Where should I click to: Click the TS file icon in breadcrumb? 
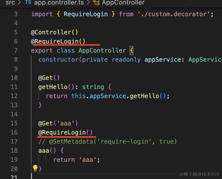(28, 3)
